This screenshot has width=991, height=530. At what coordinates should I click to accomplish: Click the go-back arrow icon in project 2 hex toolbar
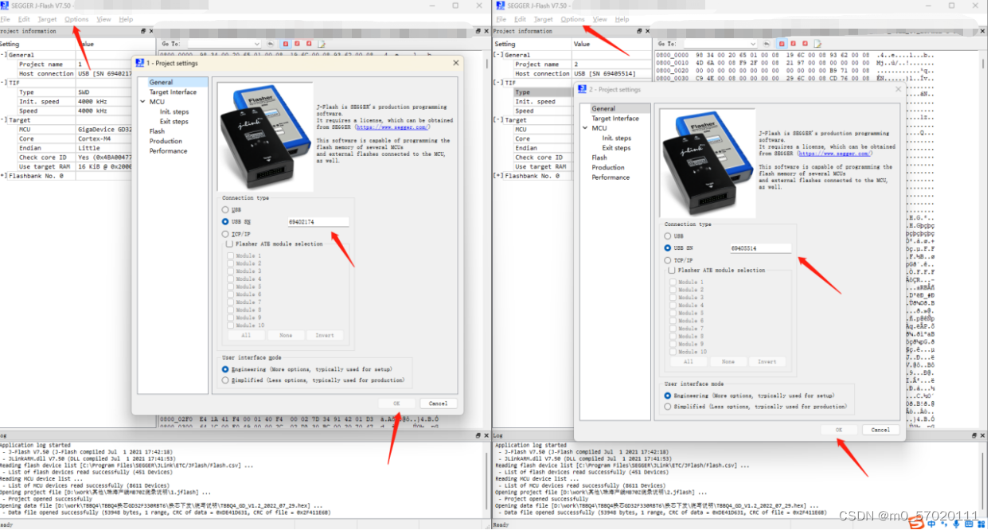[x=767, y=44]
